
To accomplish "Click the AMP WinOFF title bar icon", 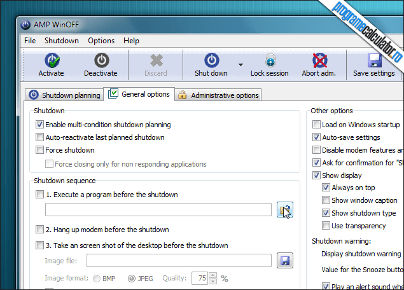I will (x=25, y=25).
